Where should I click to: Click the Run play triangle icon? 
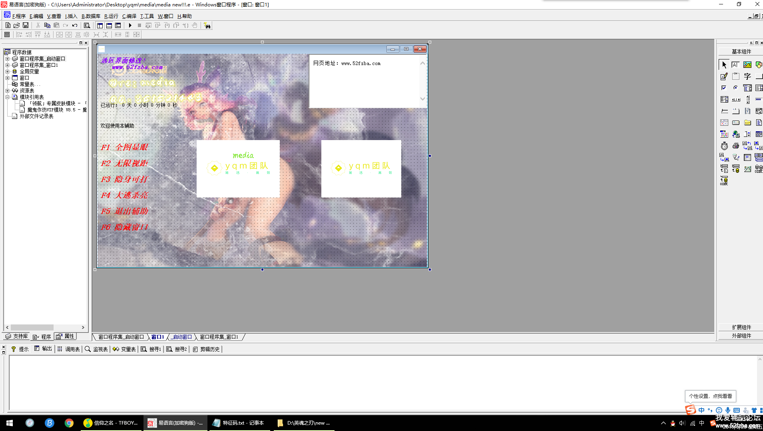tap(130, 25)
